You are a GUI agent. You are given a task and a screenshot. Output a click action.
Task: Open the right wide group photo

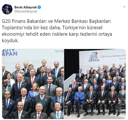pyautogui.click(x=95, y=84)
